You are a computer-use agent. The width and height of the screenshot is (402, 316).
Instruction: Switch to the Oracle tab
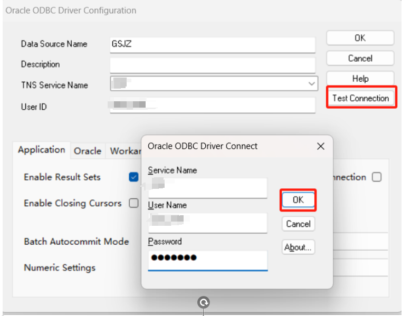88,151
